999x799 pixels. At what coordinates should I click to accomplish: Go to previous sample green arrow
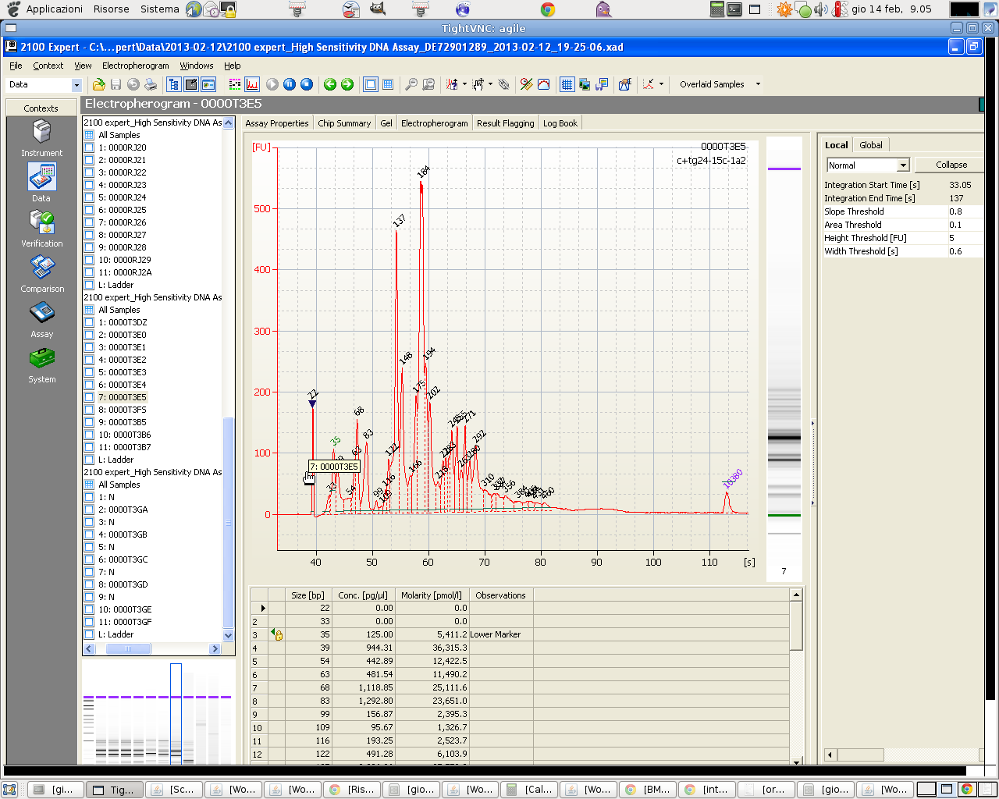(330, 84)
